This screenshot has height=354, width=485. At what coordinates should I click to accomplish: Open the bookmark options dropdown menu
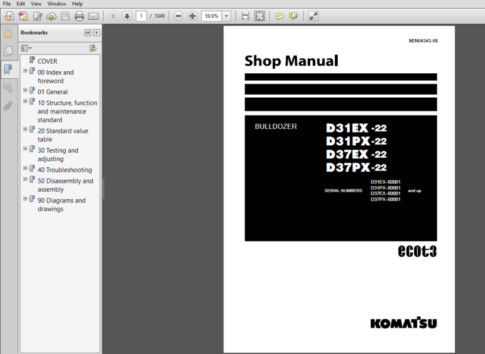(x=26, y=48)
